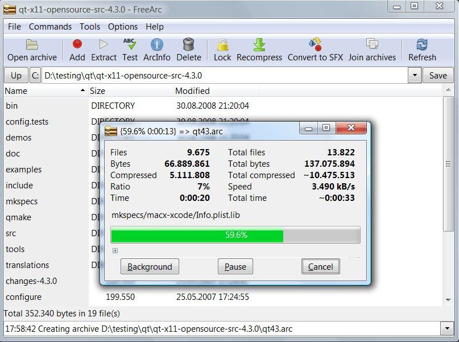Pause the archive creation
The image size is (459, 342).
(235, 266)
